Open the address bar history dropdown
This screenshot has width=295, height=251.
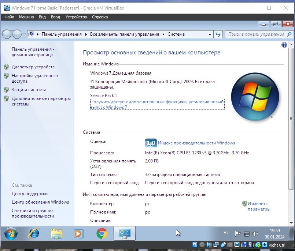210,34
